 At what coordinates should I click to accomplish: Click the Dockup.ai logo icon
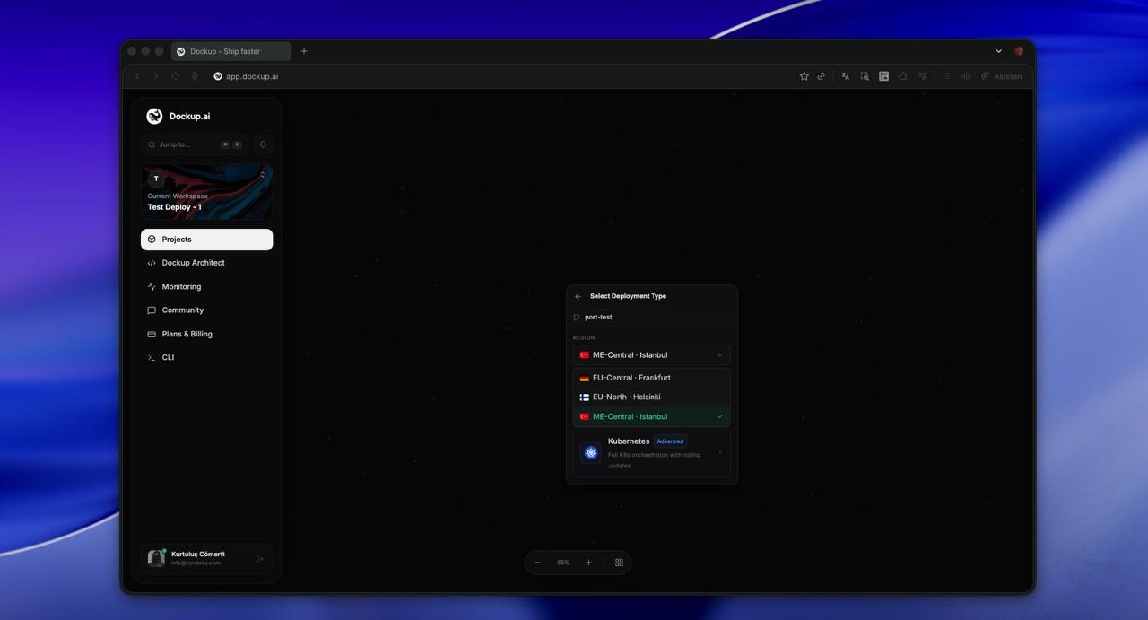[154, 116]
